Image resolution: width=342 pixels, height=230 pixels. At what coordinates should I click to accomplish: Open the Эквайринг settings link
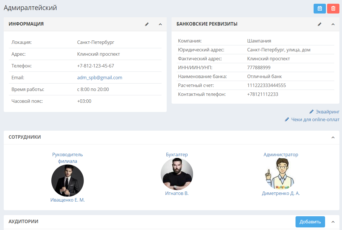click(327, 112)
